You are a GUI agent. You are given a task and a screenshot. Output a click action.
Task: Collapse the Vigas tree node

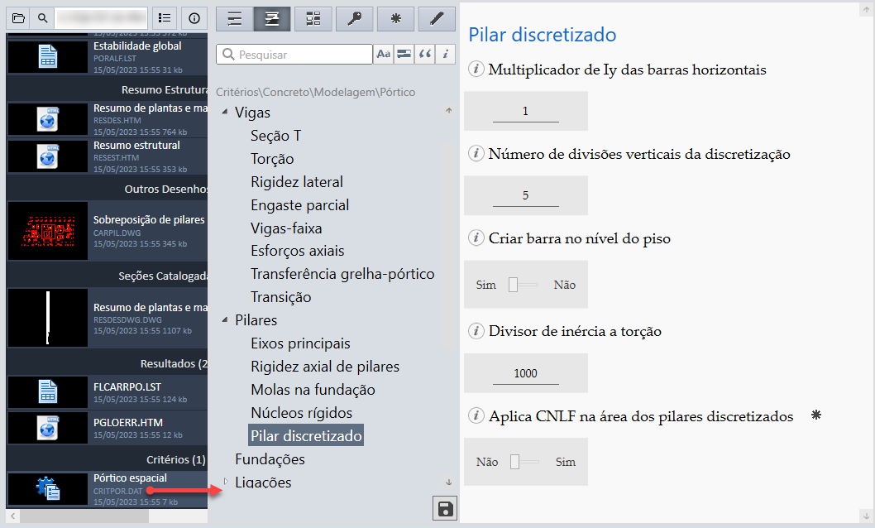click(225, 113)
